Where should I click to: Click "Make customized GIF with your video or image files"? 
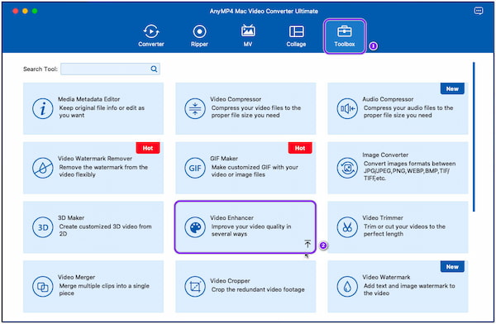click(255, 170)
